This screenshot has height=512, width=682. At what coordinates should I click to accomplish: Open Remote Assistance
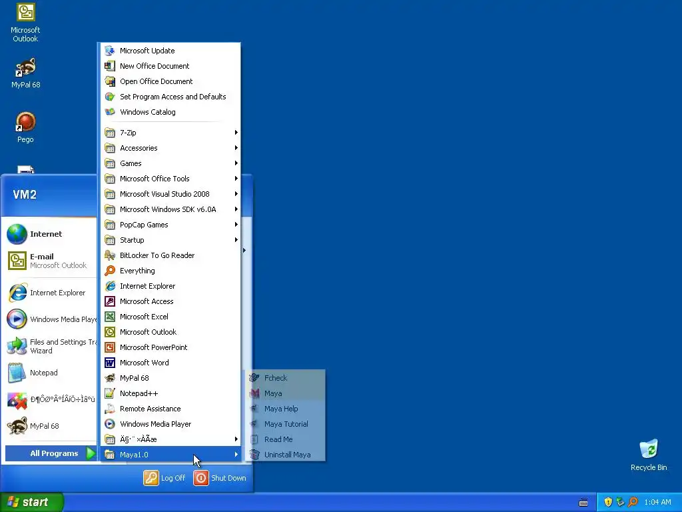tap(170, 409)
